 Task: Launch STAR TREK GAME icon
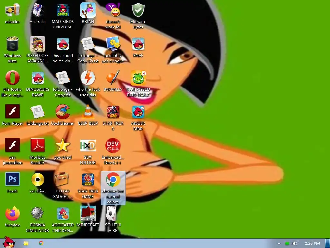(x=88, y=180)
